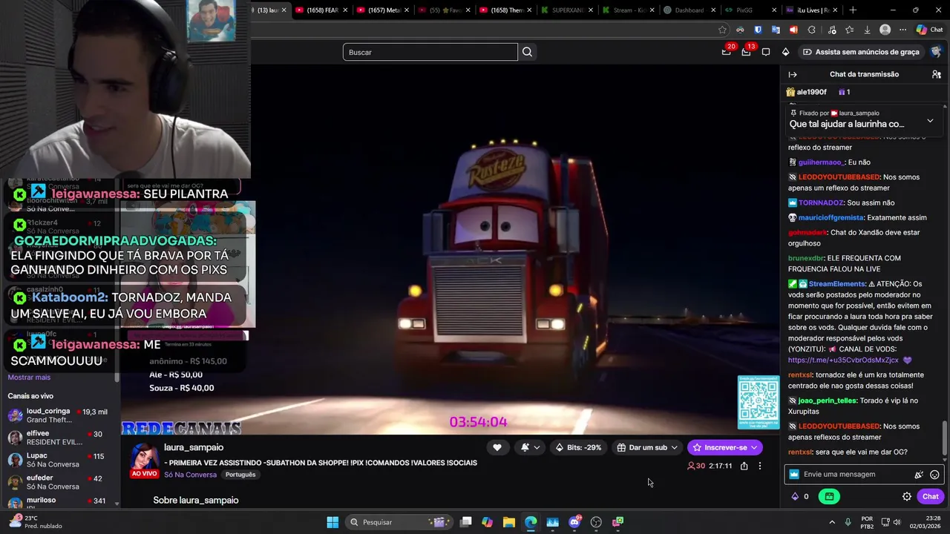Open OBS Studio from taskbar
The image size is (950, 534).
[x=596, y=522]
